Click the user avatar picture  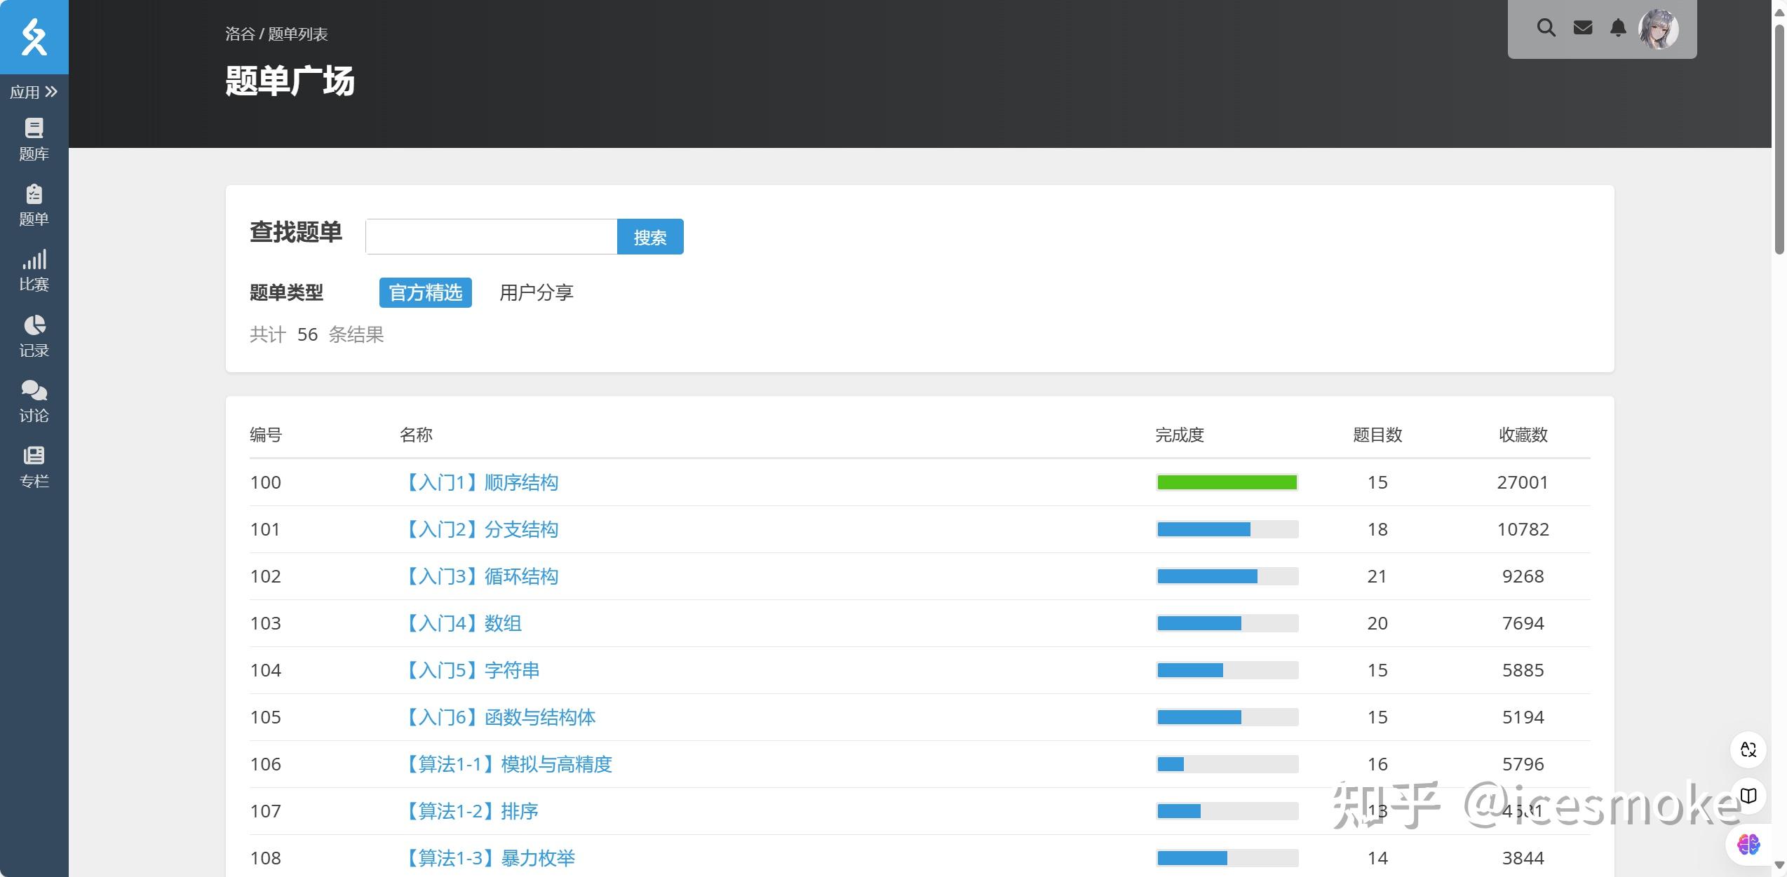pyautogui.click(x=1658, y=29)
